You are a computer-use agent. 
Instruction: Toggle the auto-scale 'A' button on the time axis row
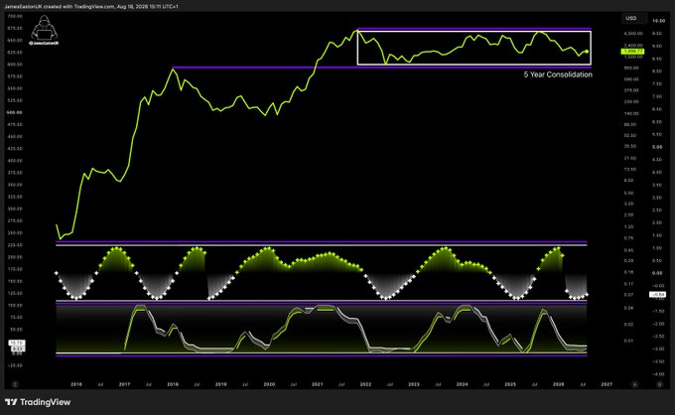(x=635, y=384)
